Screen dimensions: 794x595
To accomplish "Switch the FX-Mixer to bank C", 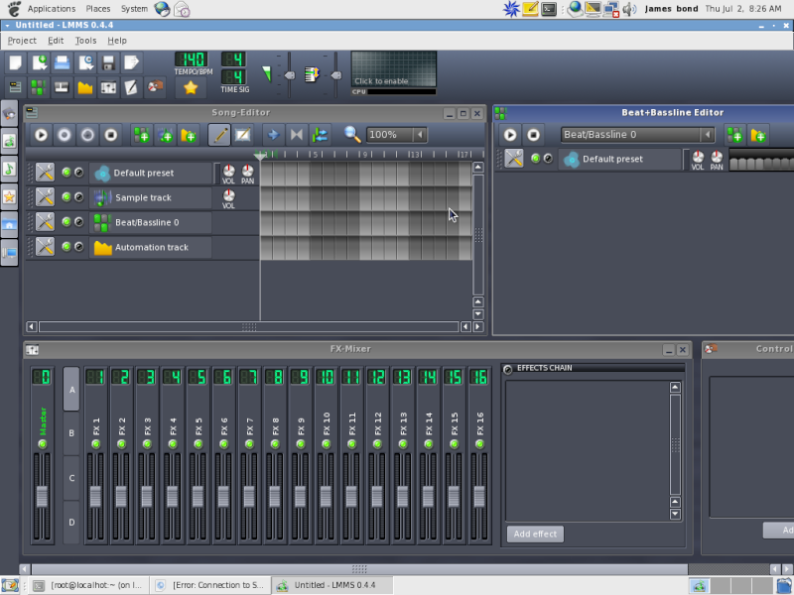I will 71,478.
